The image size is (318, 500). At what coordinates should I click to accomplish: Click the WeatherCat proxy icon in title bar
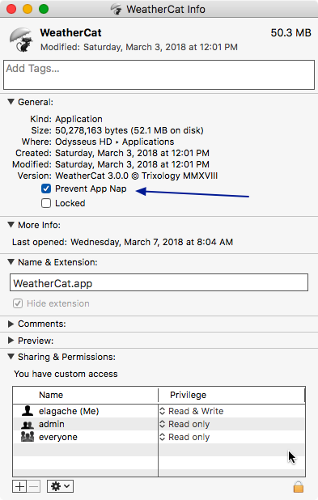pos(117,9)
